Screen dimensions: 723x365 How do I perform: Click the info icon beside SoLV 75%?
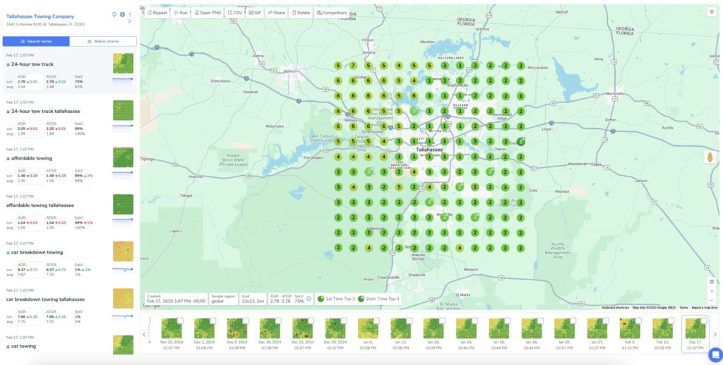309,299
